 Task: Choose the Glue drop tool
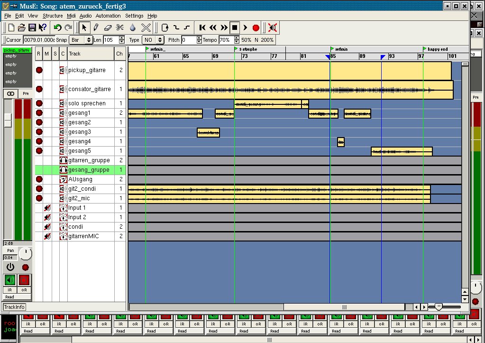(x=132, y=28)
